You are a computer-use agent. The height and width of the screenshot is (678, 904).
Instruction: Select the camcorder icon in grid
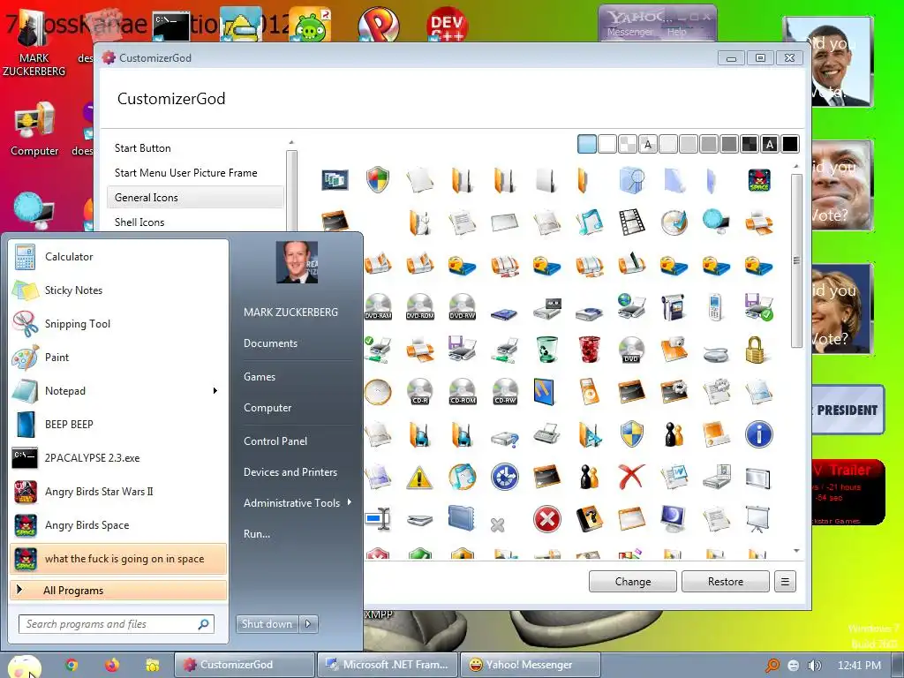coord(673,306)
